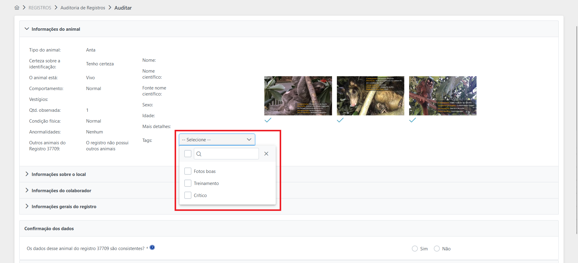Open the opossum photo thumbnail

371,96
